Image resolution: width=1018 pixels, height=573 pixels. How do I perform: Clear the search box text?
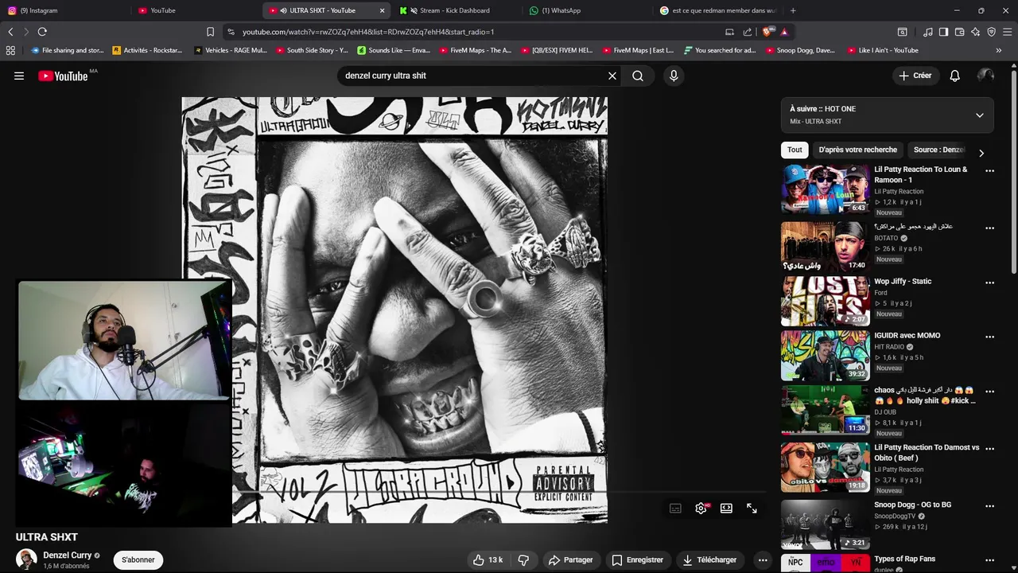(x=612, y=76)
